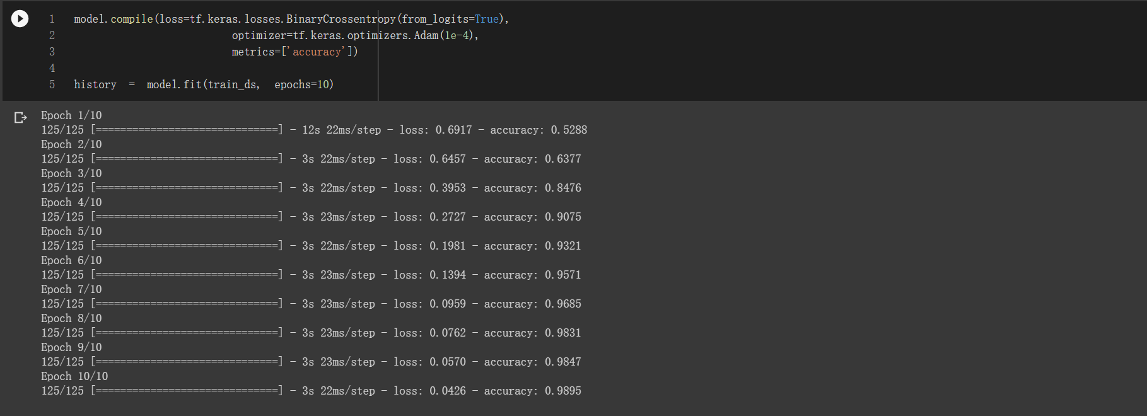Click the accuracy value 0.9571

pos(563,275)
